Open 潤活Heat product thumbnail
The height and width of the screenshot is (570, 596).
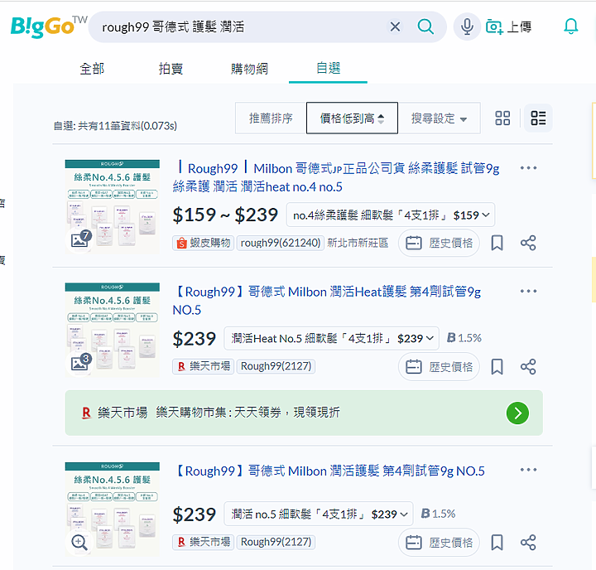click(x=112, y=330)
